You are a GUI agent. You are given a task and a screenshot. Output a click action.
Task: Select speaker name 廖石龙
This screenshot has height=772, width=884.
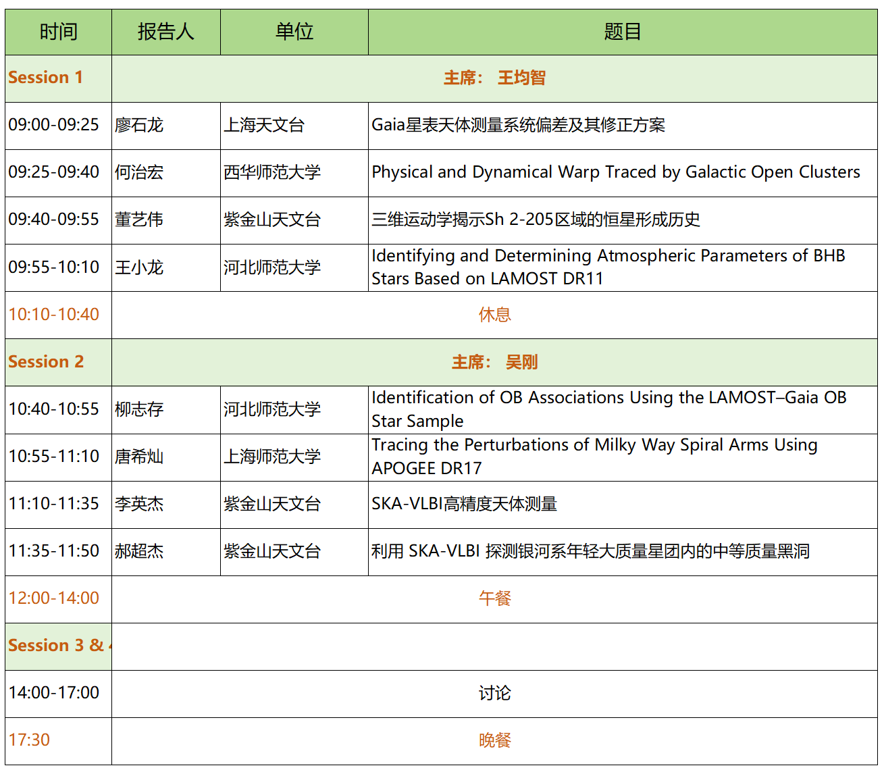point(139,125)
